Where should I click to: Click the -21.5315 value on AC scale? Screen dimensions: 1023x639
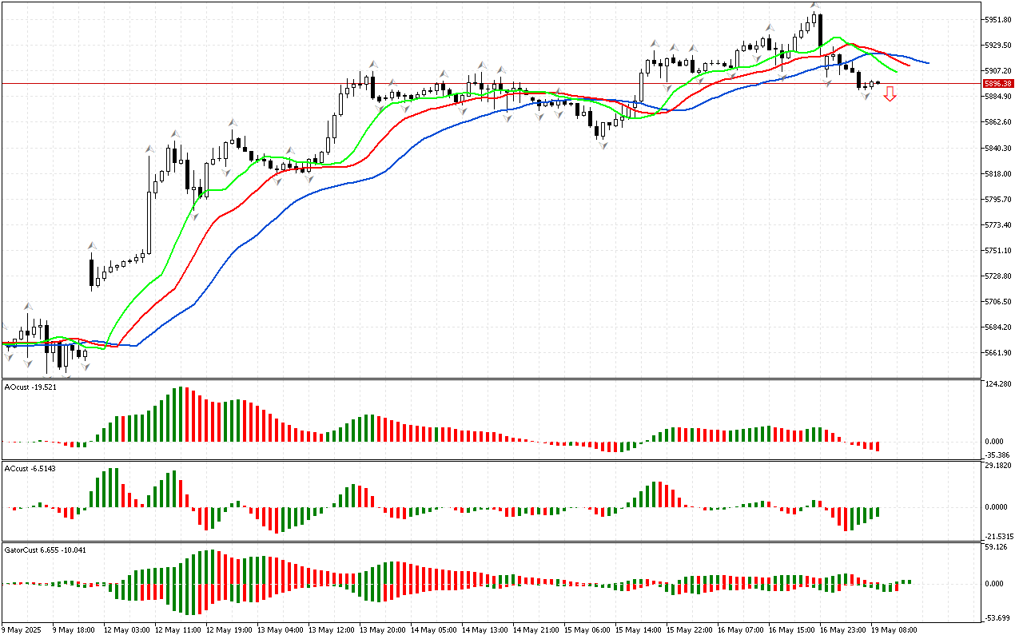998,537
